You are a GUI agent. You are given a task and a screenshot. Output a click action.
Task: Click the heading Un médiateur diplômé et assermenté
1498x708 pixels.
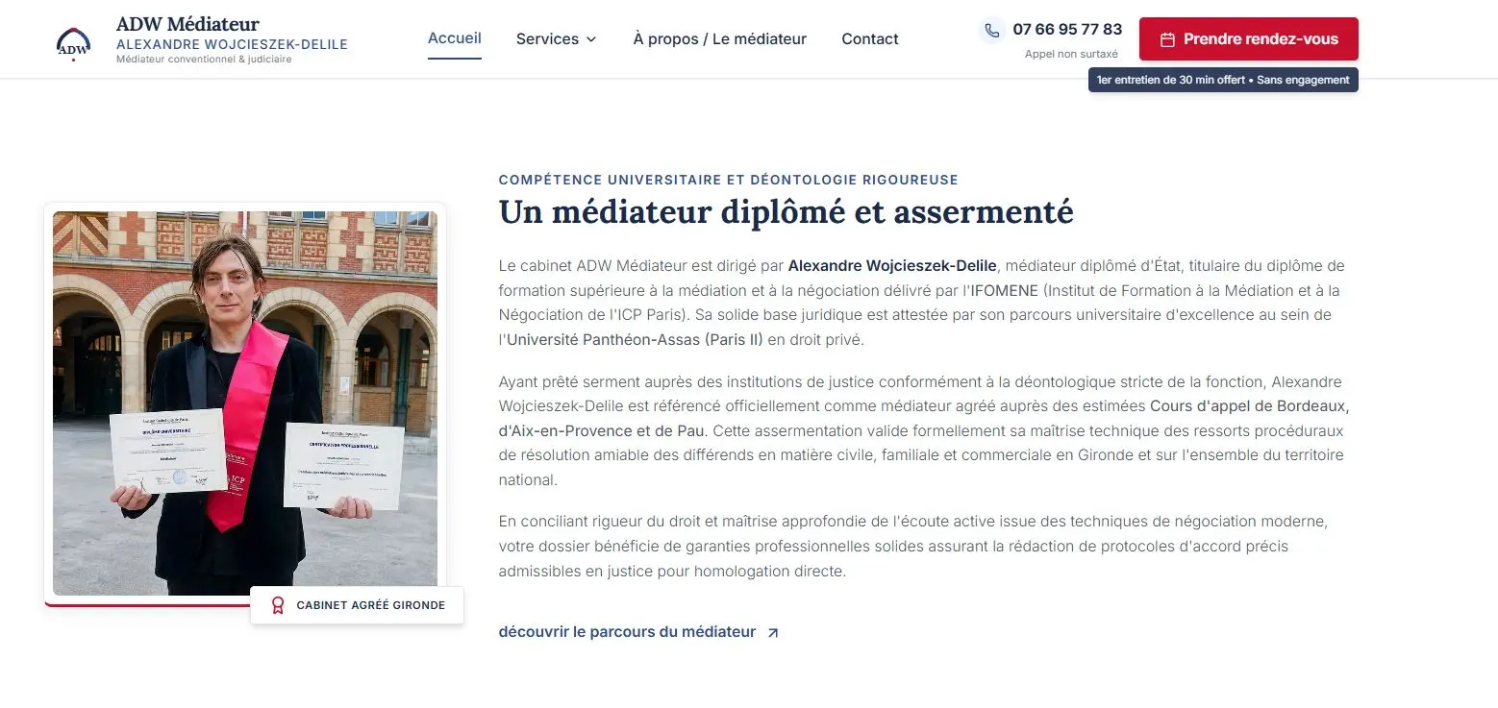786,211
